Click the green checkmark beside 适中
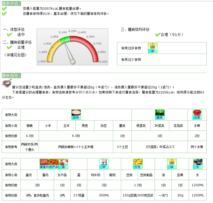This screenshot has width=213, height=203. pyautogui.click(x=9, y=35)
